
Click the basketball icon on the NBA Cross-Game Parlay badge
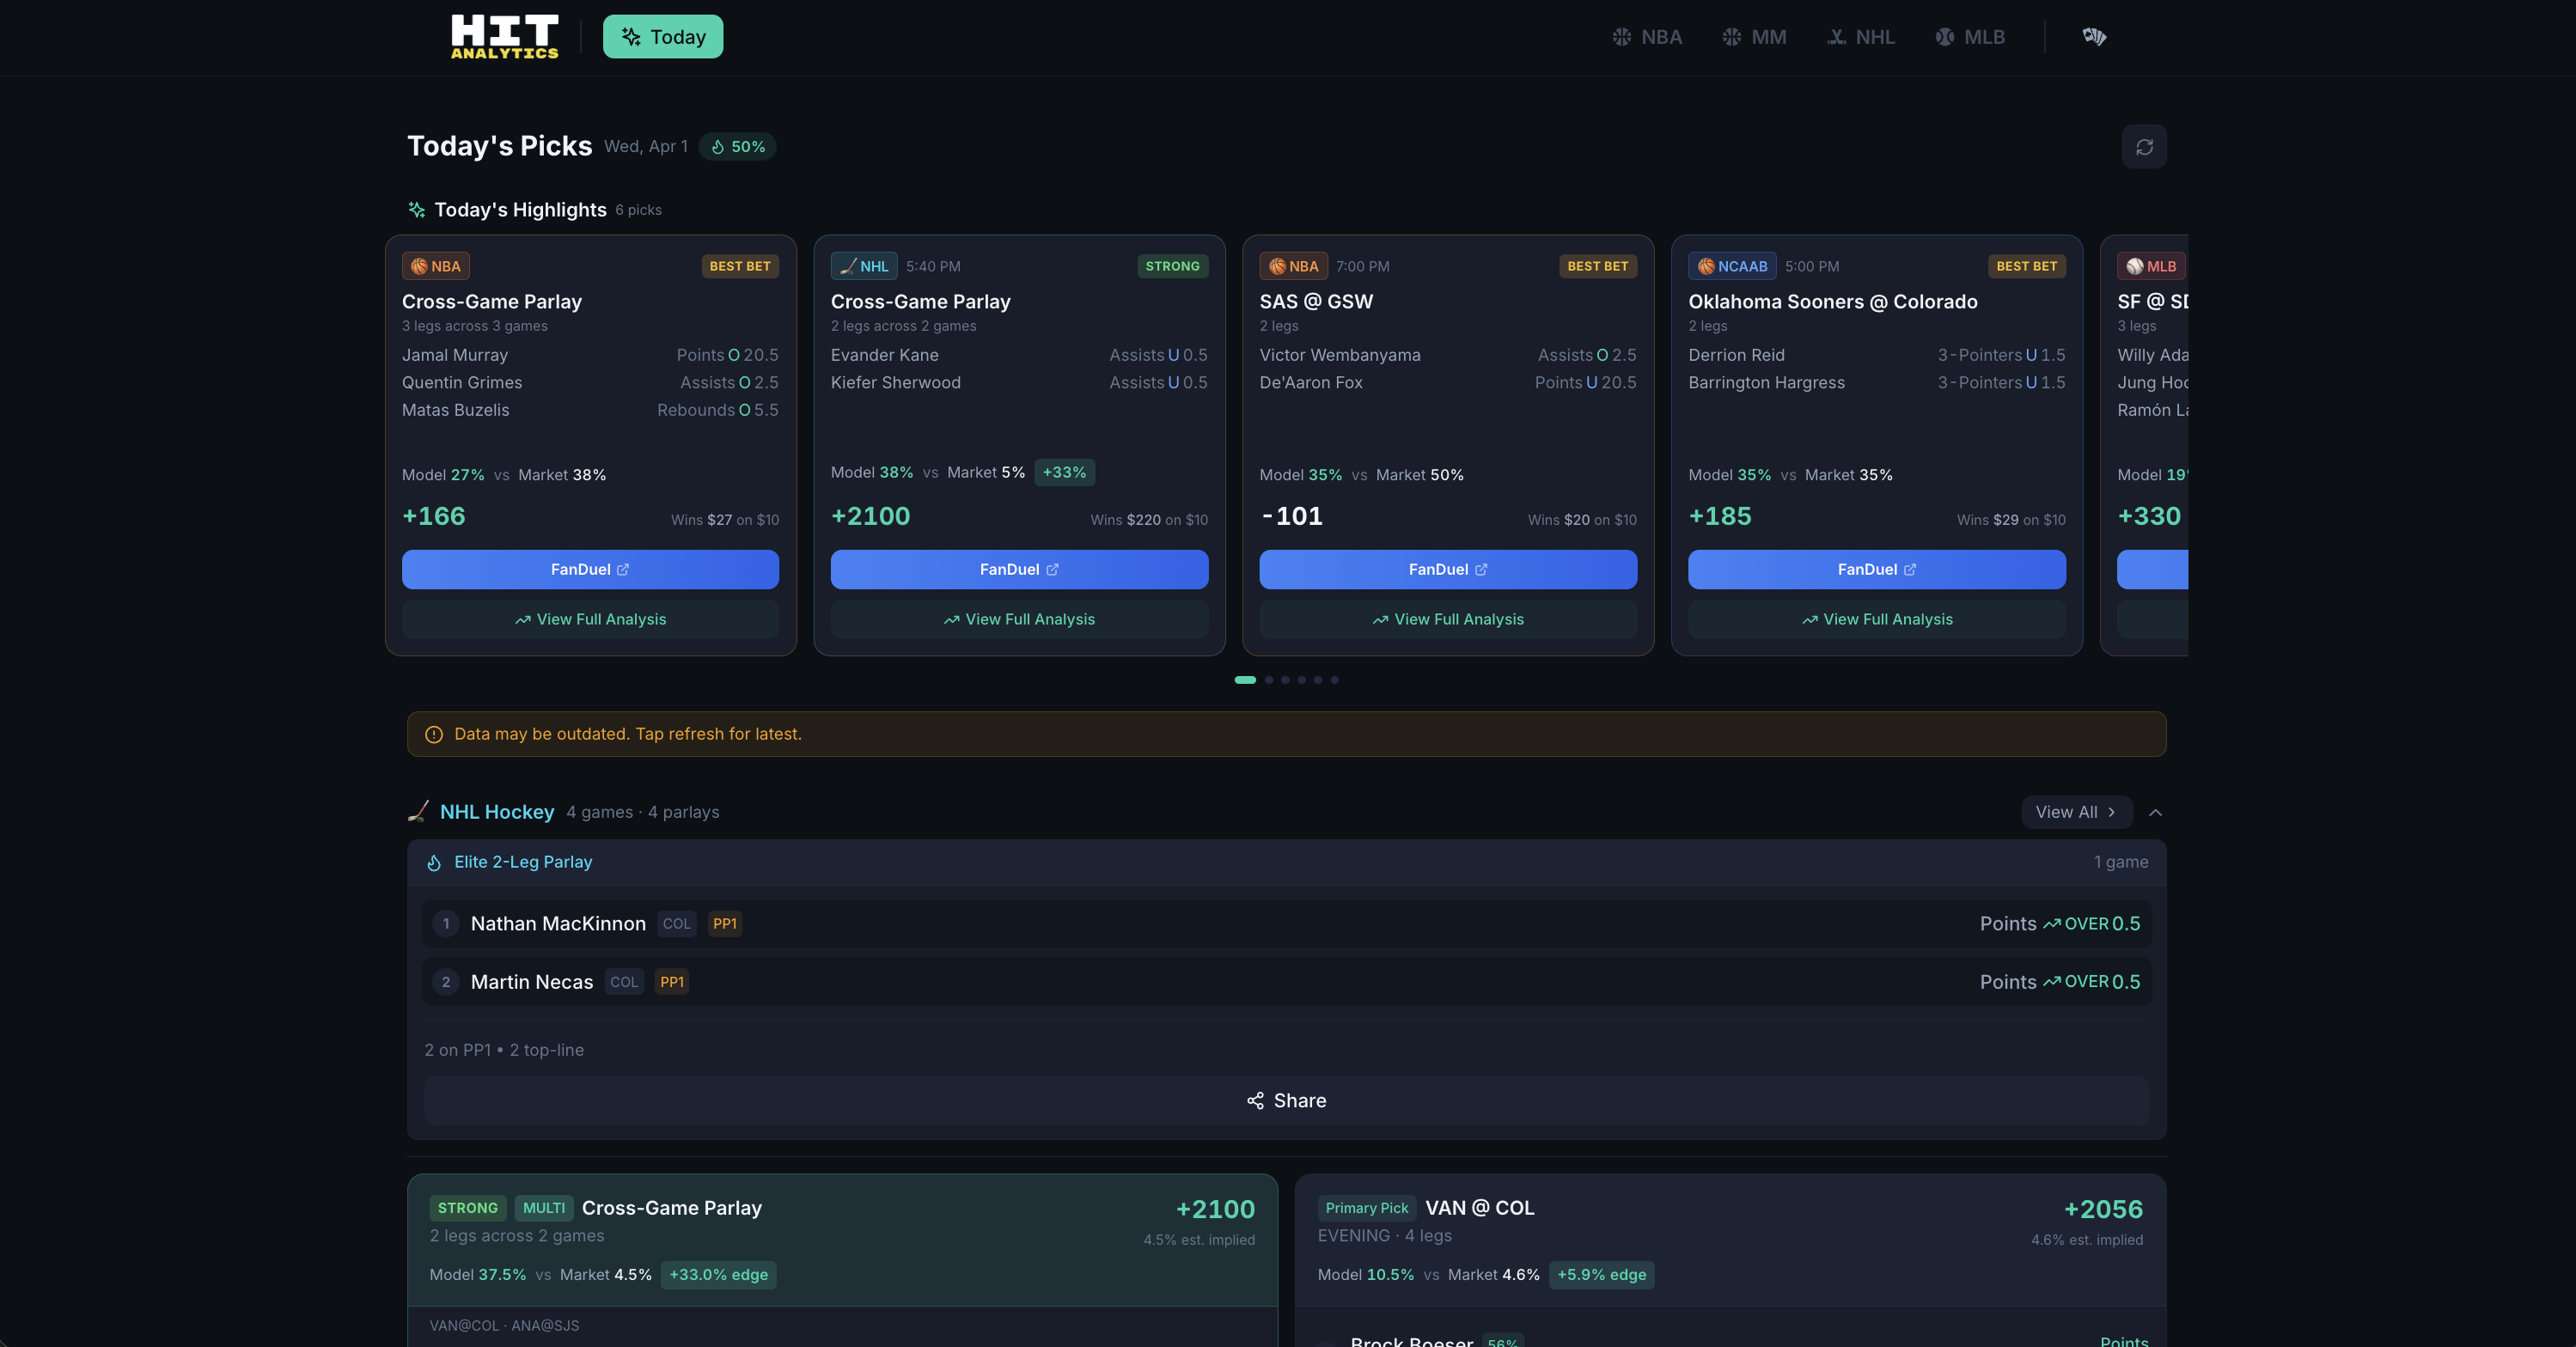click(x=419, y=266)
